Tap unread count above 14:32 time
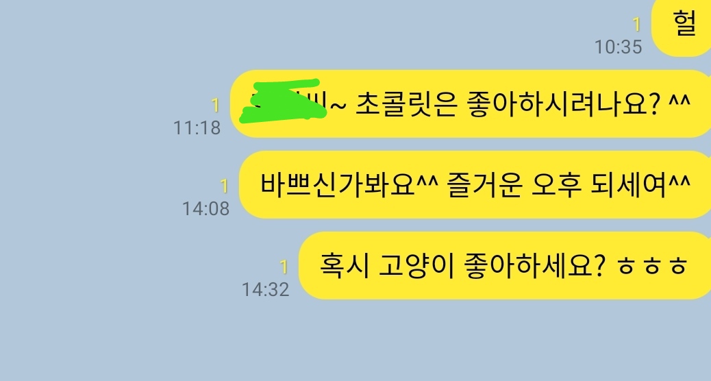 pyautogui.click(x=284, y=267)
